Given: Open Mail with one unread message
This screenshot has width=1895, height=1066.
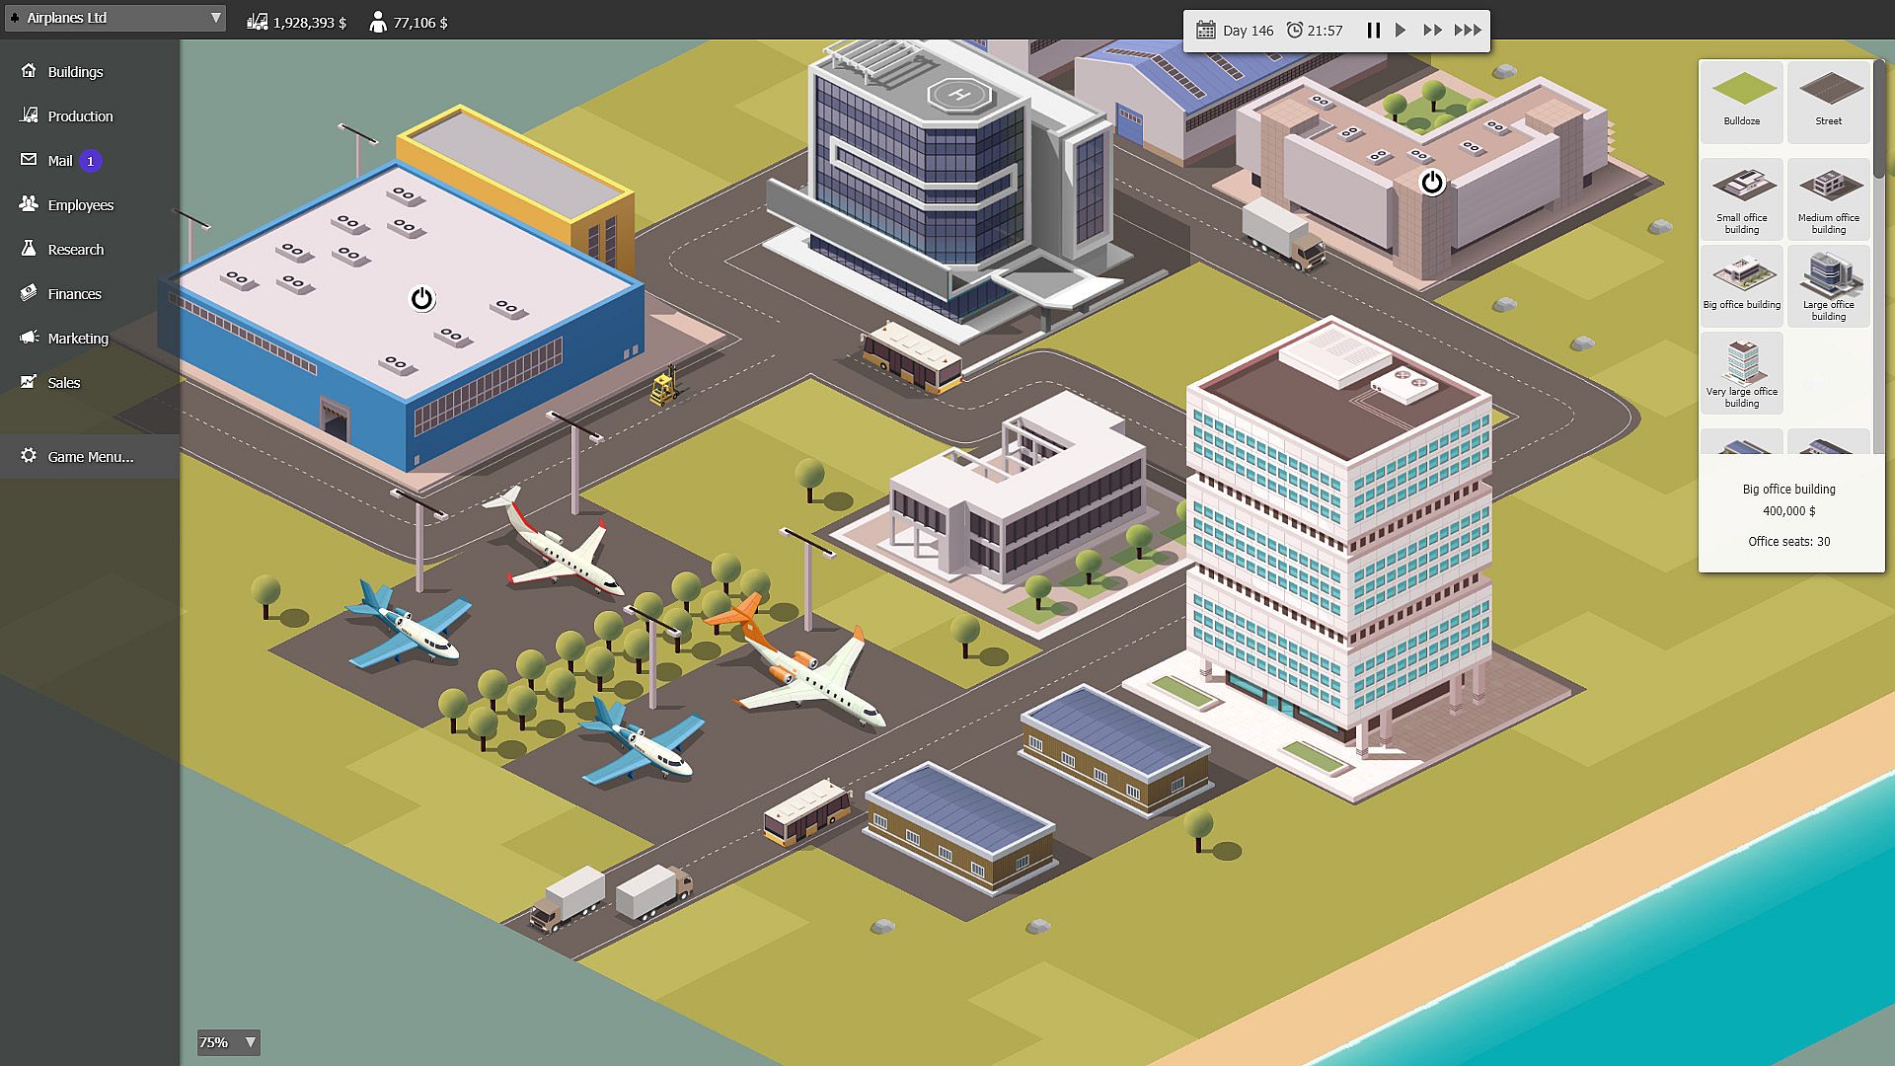Looking at the screenshot, I should 61,161.
